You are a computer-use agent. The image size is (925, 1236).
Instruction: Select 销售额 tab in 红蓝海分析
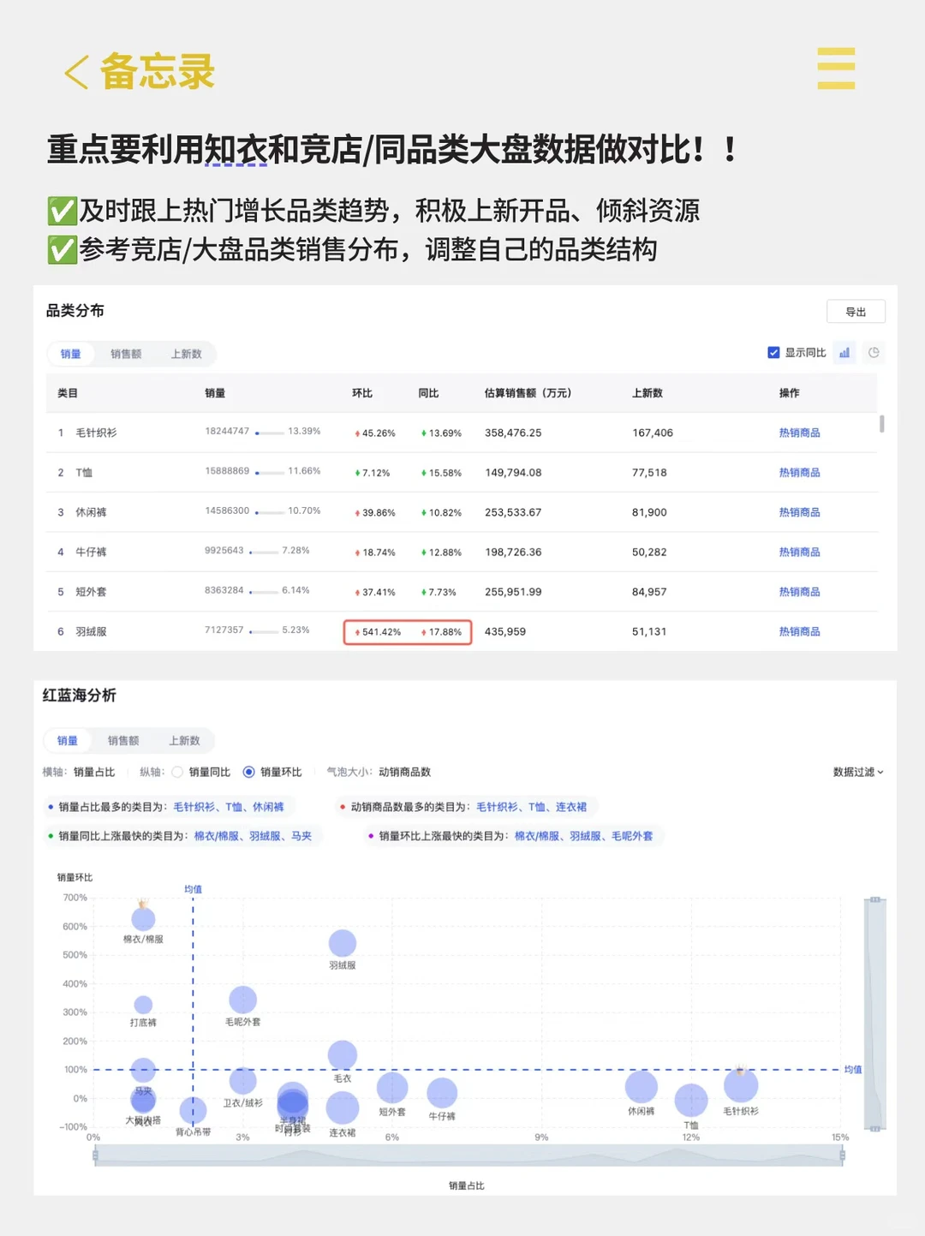(x=123, y=741)
